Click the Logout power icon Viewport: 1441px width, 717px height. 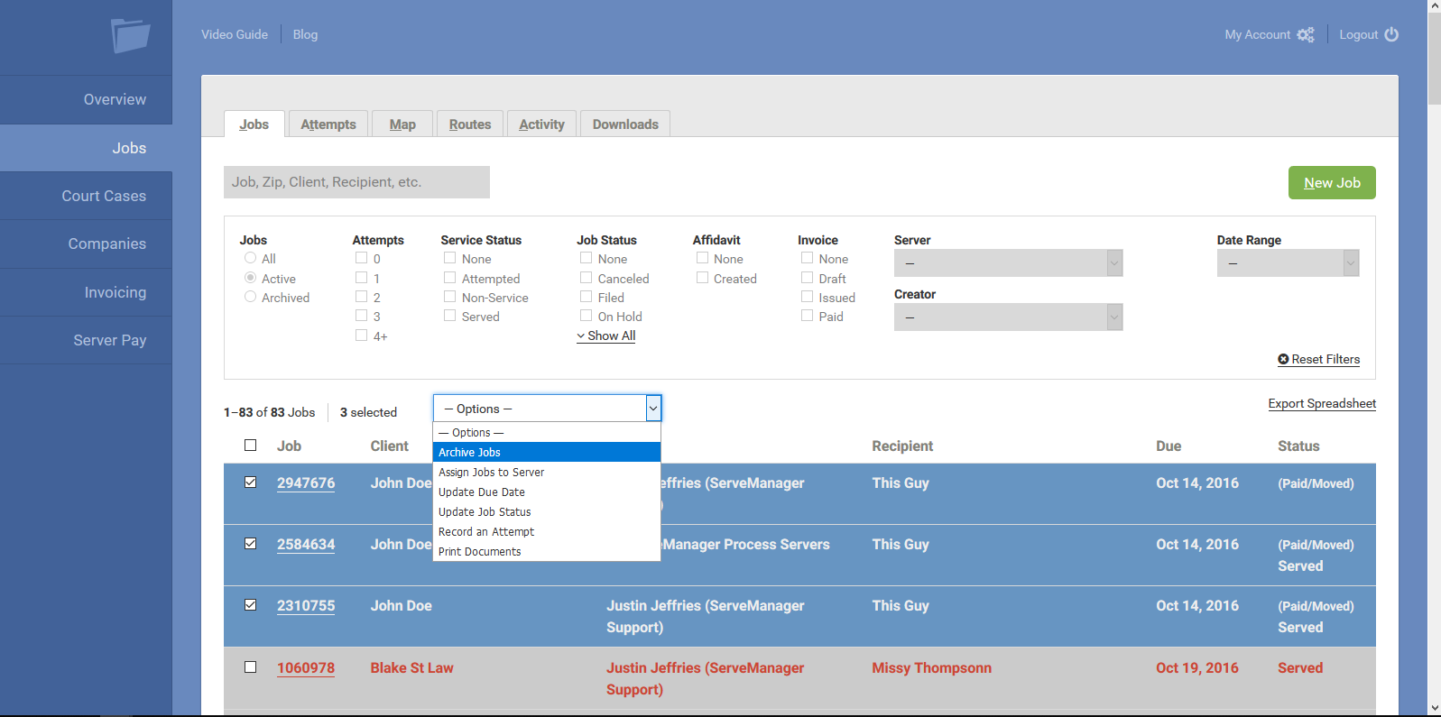[1391, 34]
